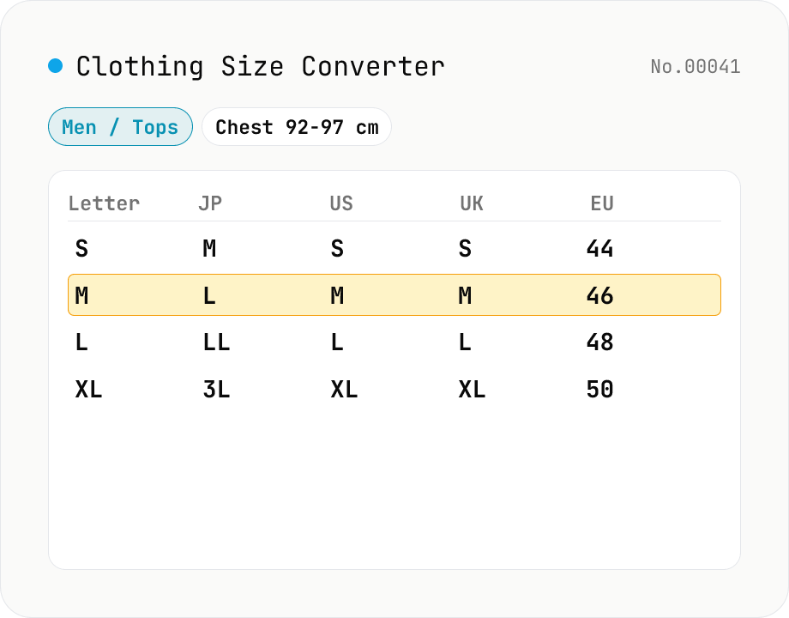Click the UK cell S in the EU 44 row
The height and width of the screenshot is (618, 789).
(x=465, y=248)
